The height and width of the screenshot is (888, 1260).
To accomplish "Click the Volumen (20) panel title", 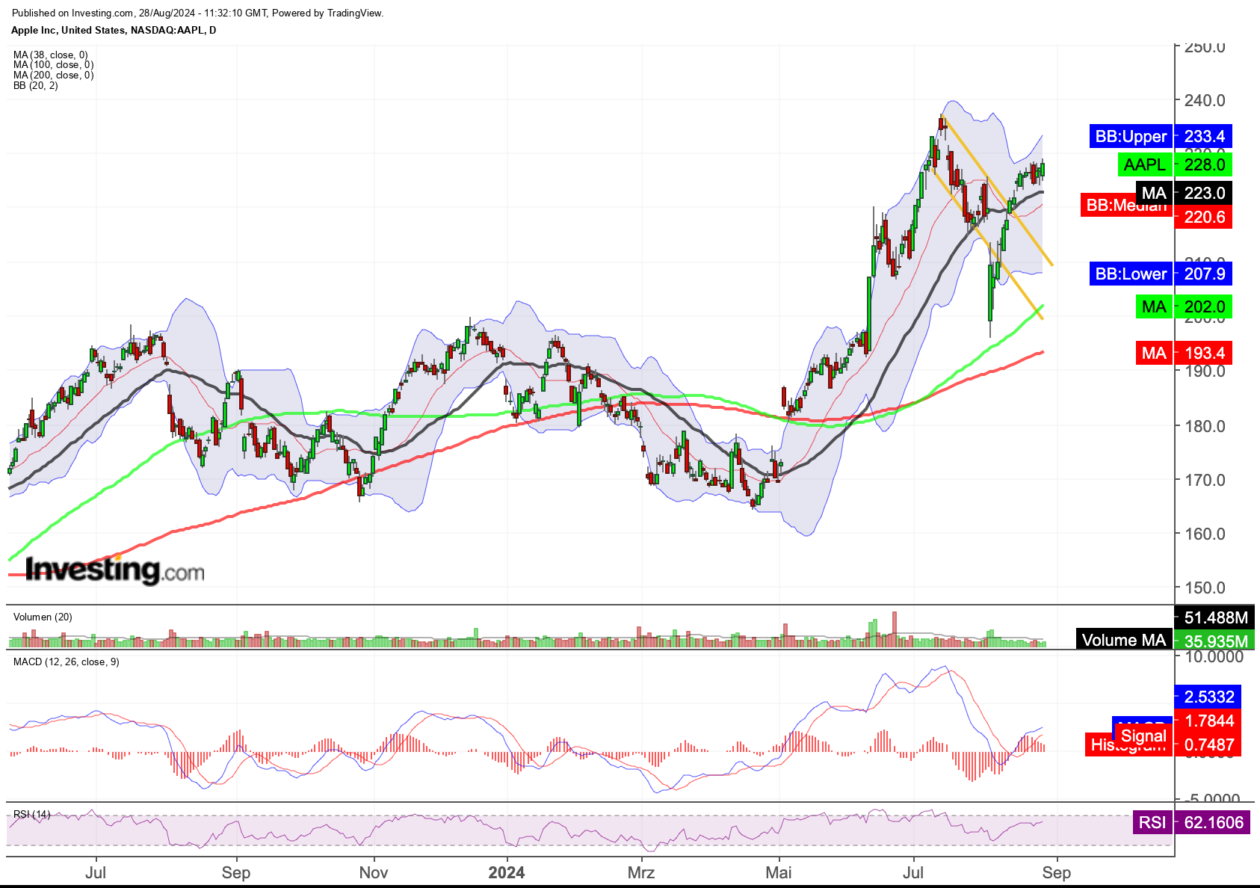I will (43, 617).
